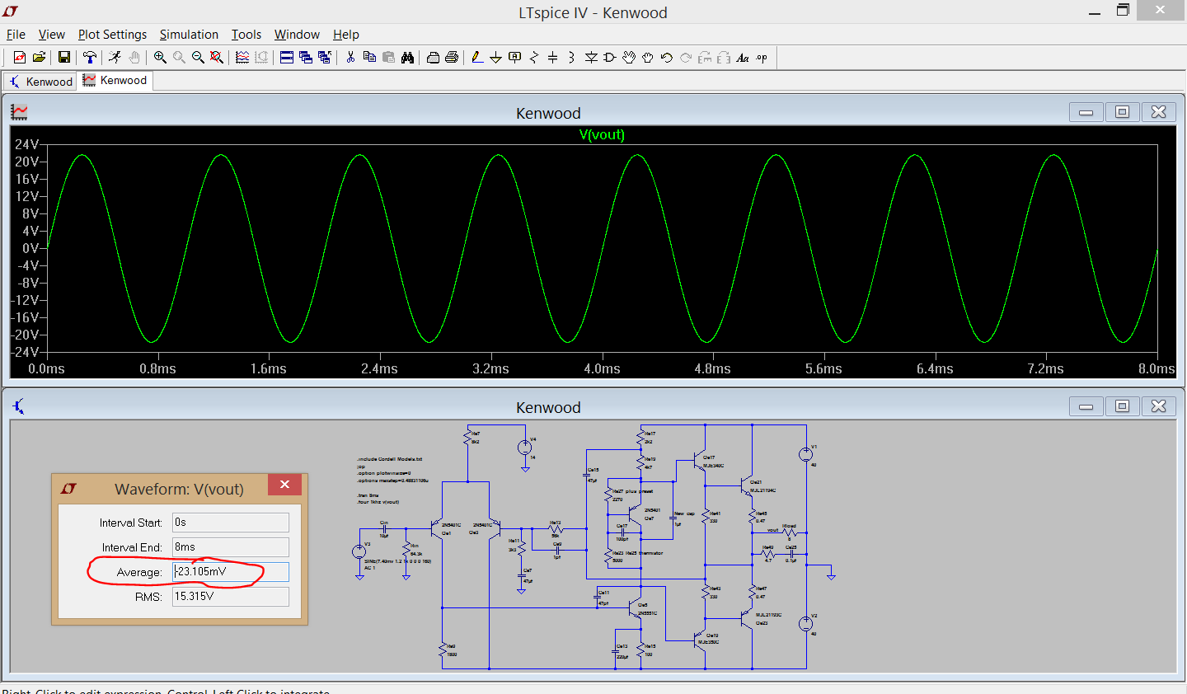
Task: Click the Halt hand icon
Action: pyautogui.click(x=134, y=57)
